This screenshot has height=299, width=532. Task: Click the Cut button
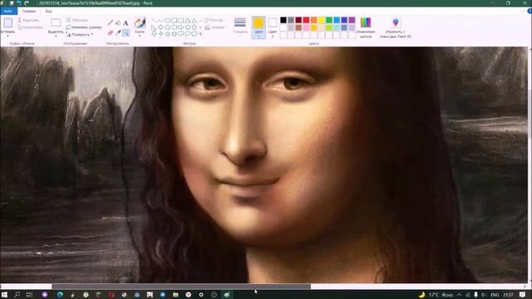[x=28, y=20]
